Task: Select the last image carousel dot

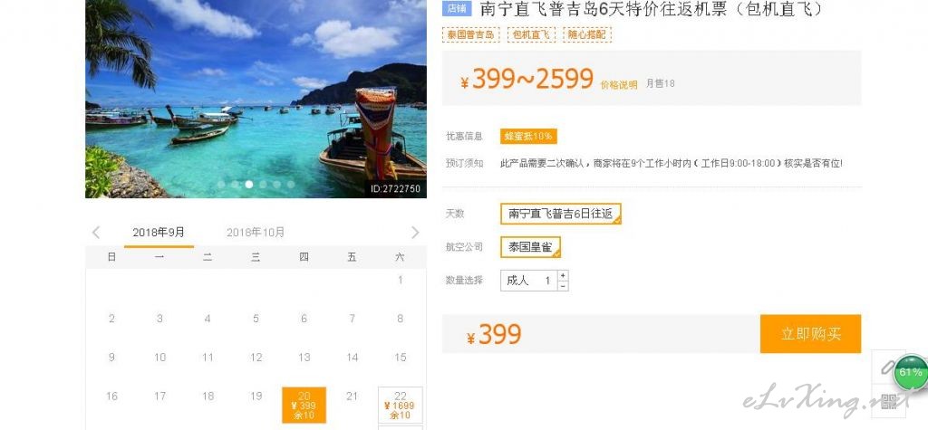Action: [x=291, y=185]
